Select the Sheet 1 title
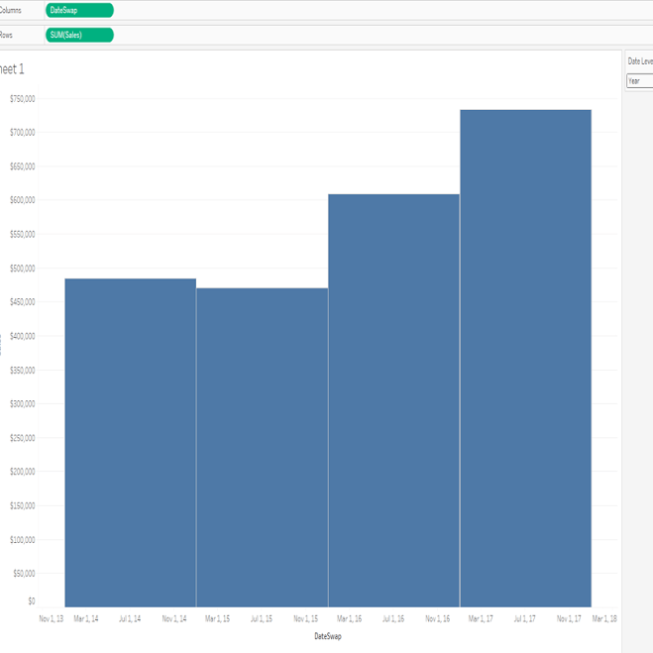This screenshot has width=653, height=653. point(12,68)
